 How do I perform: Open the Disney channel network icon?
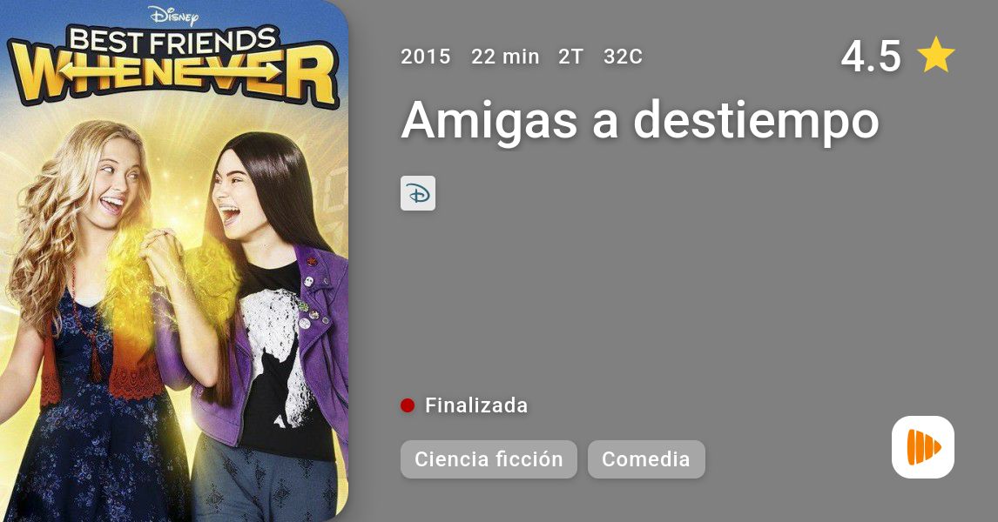pyautogui.click(x=418, y=193)
